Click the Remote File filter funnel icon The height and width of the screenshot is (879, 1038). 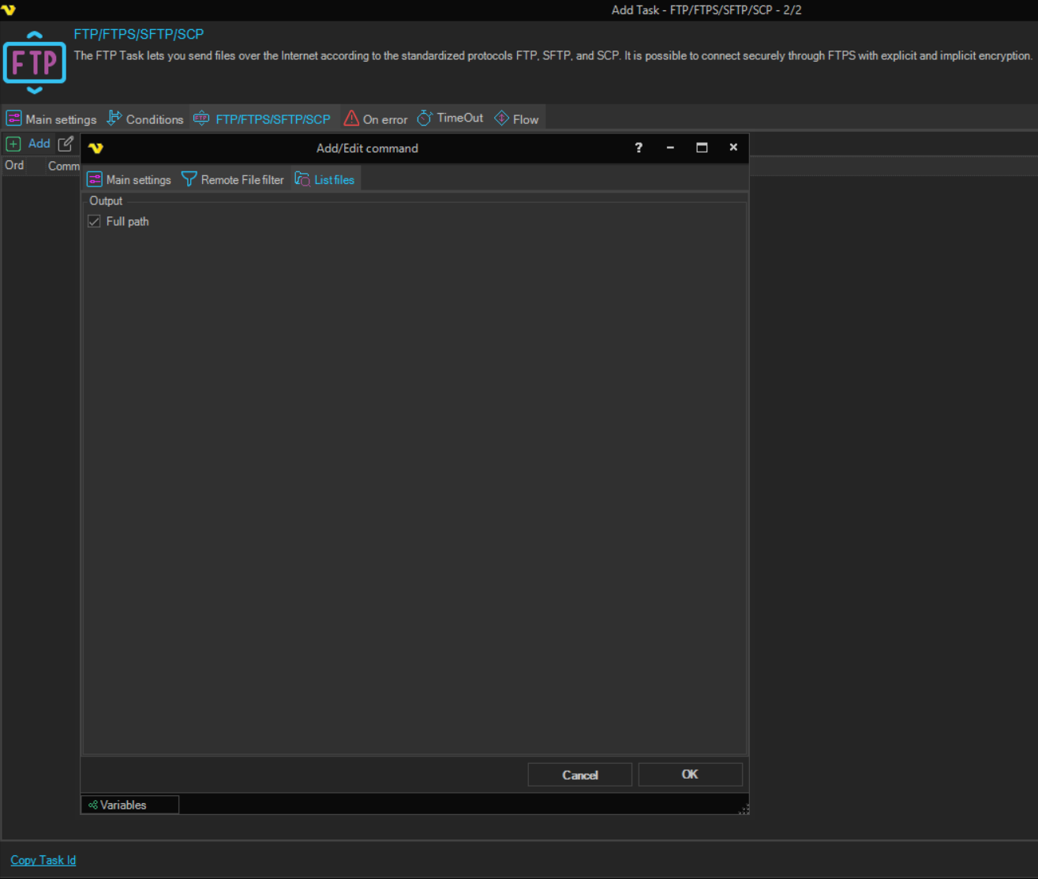pos(189,179)
